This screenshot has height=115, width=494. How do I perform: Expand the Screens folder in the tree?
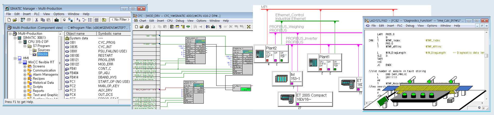(x=25, y=66)
